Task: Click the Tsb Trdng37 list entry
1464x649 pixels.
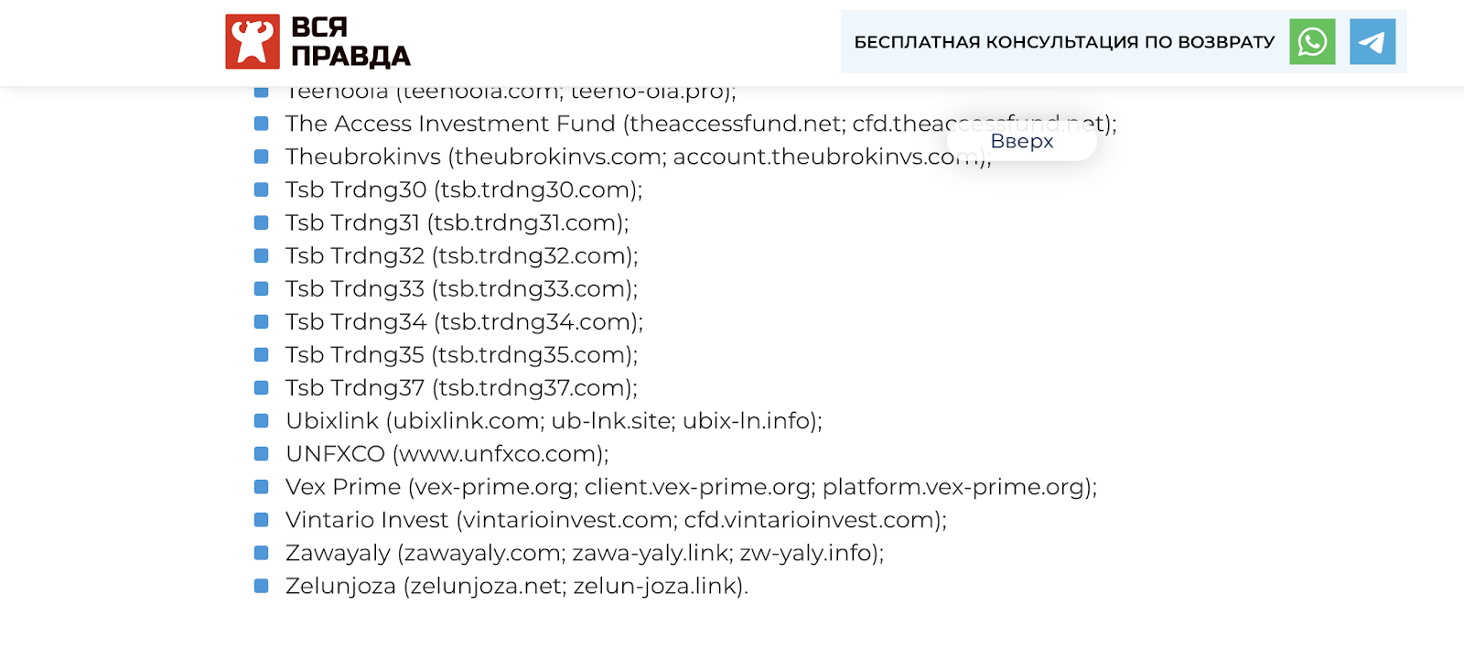Action: [x=461, y=387]
